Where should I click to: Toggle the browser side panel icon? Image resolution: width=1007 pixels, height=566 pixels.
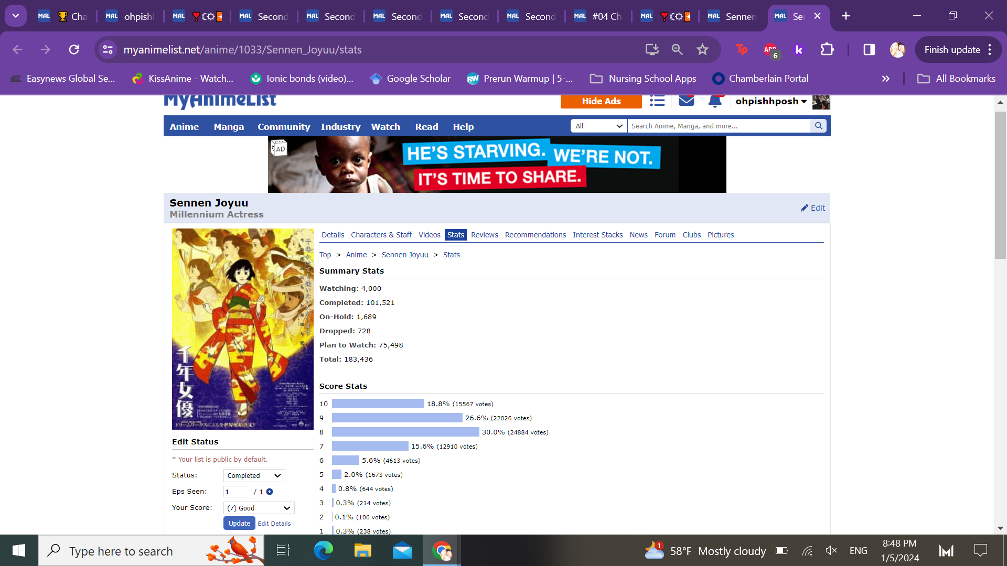[x=869, y=50]
